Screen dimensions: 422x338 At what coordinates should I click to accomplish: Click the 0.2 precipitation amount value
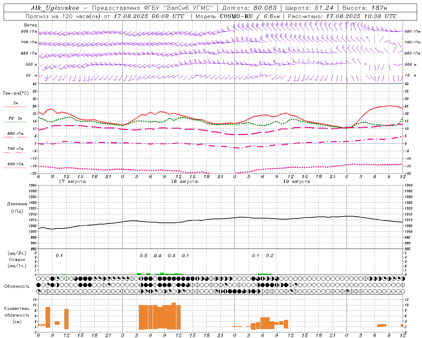pyautogui.click(x=270, y=256)
